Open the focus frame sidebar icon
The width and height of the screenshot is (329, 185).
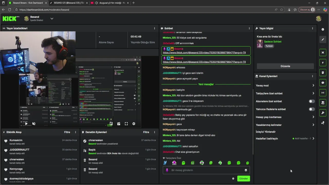[323, 53]
